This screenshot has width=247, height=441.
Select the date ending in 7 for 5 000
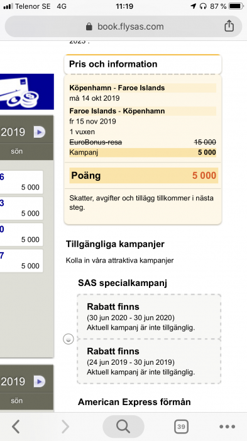[21, 261]
